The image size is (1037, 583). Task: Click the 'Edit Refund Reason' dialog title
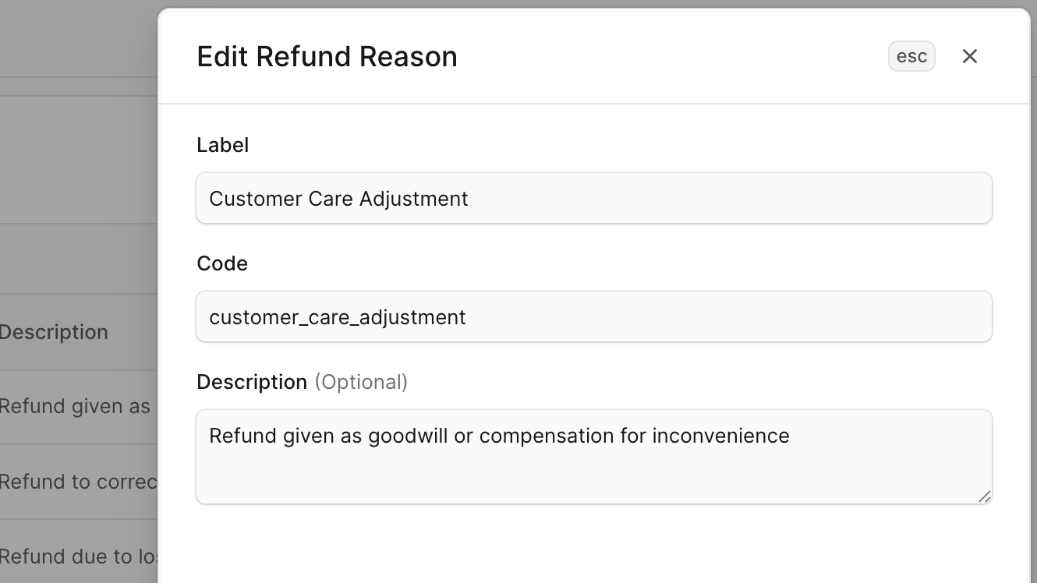327,56
